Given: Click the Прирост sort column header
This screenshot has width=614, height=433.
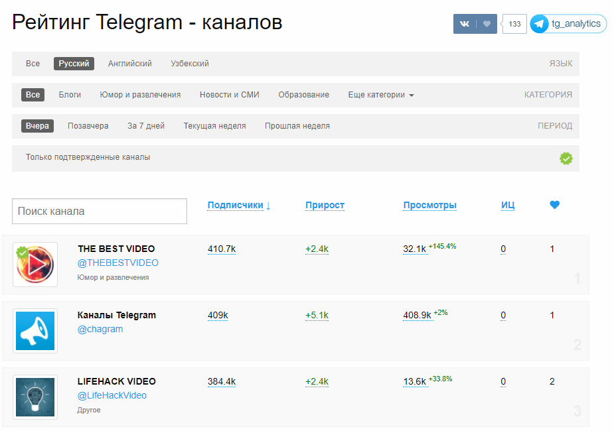Looking at the screenshot, I should click(325, 205).
